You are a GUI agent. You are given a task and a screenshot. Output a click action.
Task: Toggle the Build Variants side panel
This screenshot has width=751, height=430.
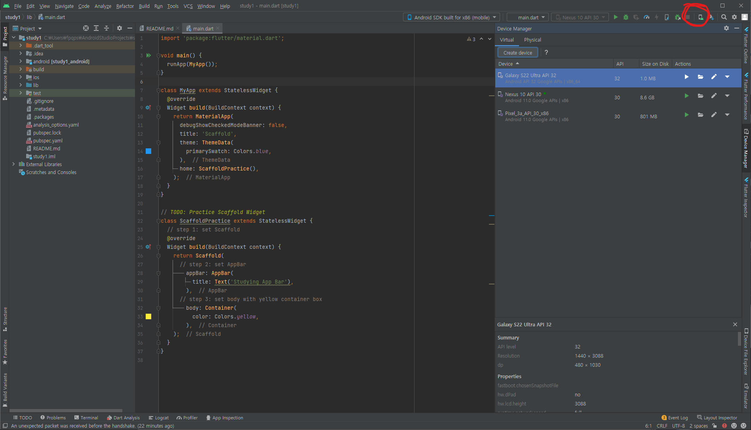pos(5,390)
